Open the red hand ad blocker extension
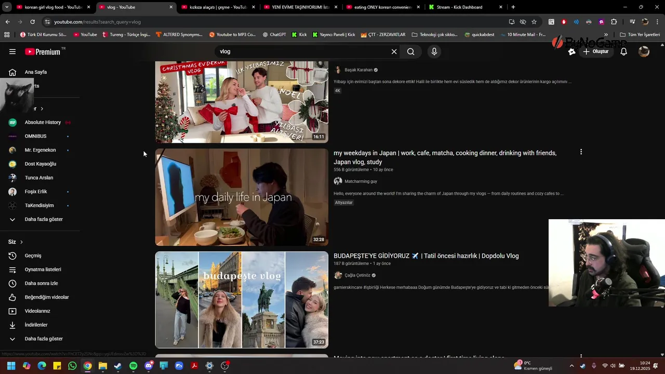The image size is (665, 374). click(564, 22)
